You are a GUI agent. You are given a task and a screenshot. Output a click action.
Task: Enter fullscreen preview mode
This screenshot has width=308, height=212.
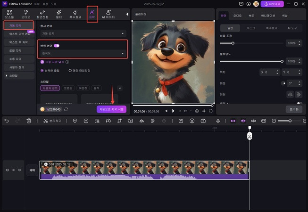tap(211, 111)
